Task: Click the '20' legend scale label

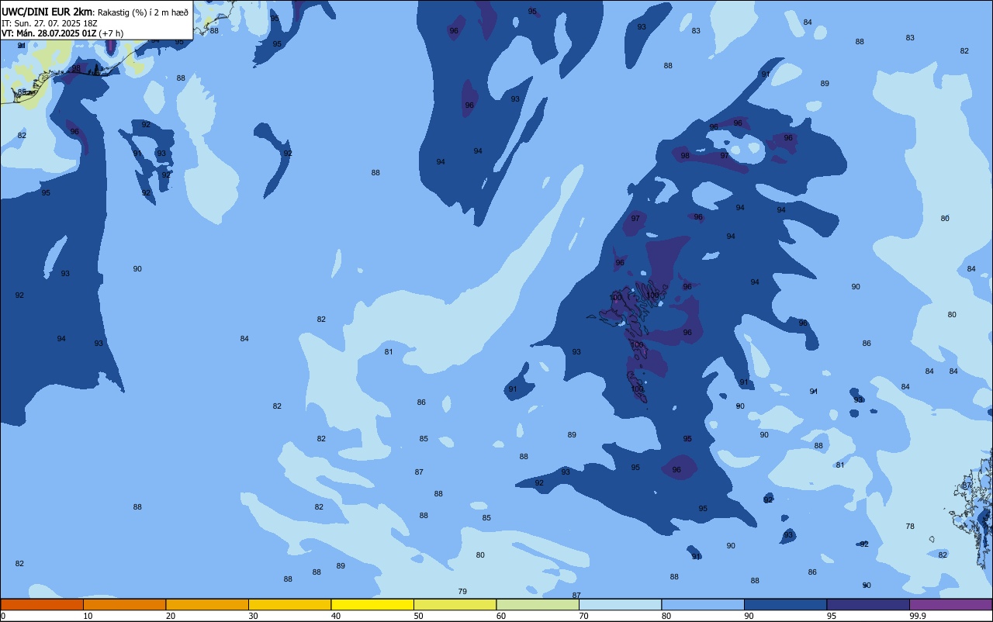Action: click(171, 616)
